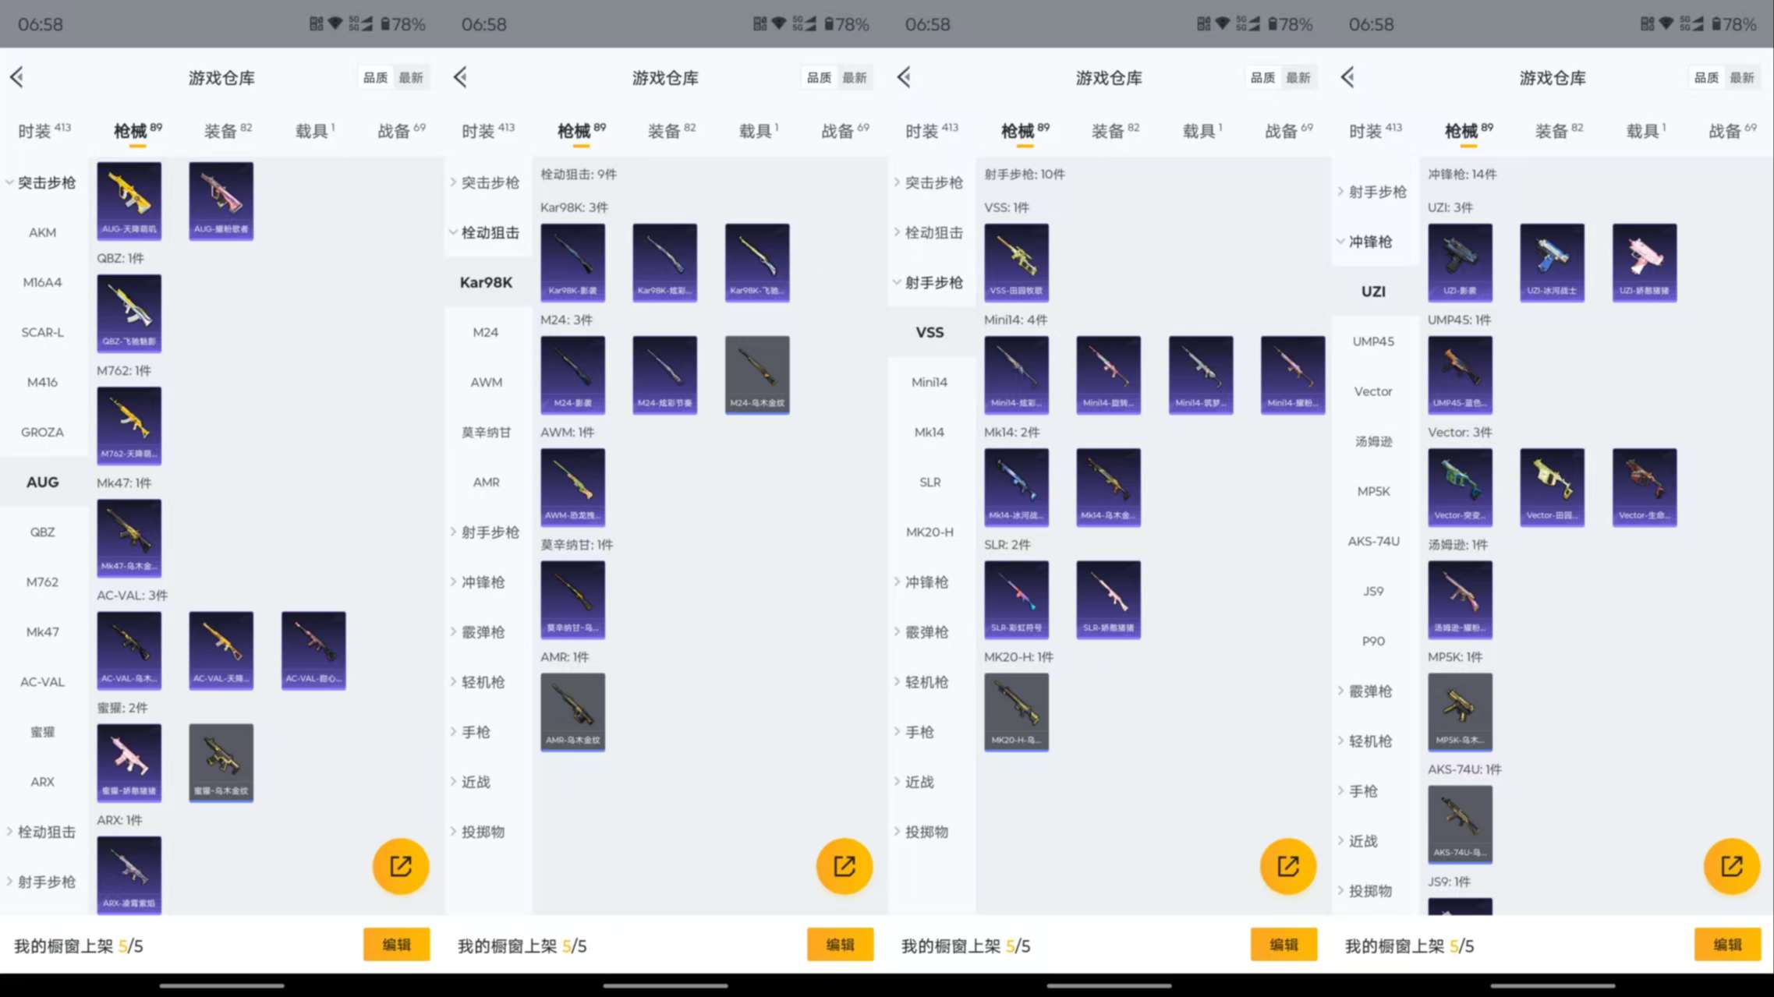This screenshot has height=997, width=1774.
Task: Tap the 编辑 button on first screen
Action: [396, 944]
